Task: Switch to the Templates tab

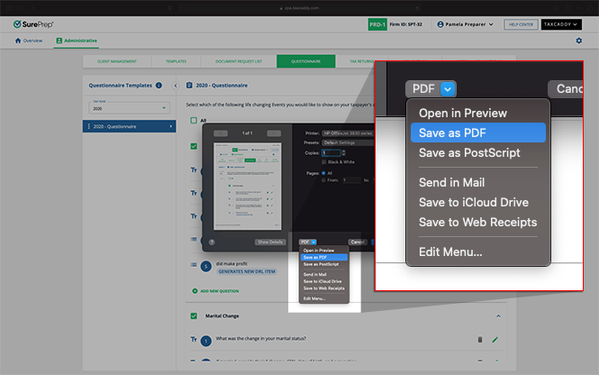Action: (x=177, y=61)
